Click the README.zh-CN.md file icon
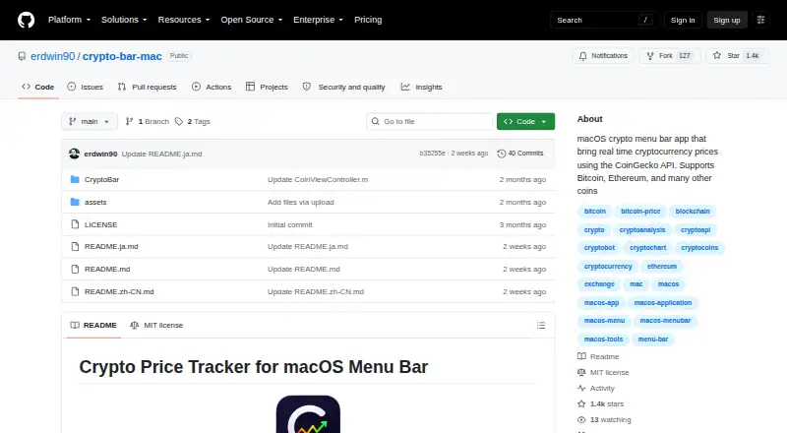The height and width of the screenshot is (433, 787). [x=75, y=292]
